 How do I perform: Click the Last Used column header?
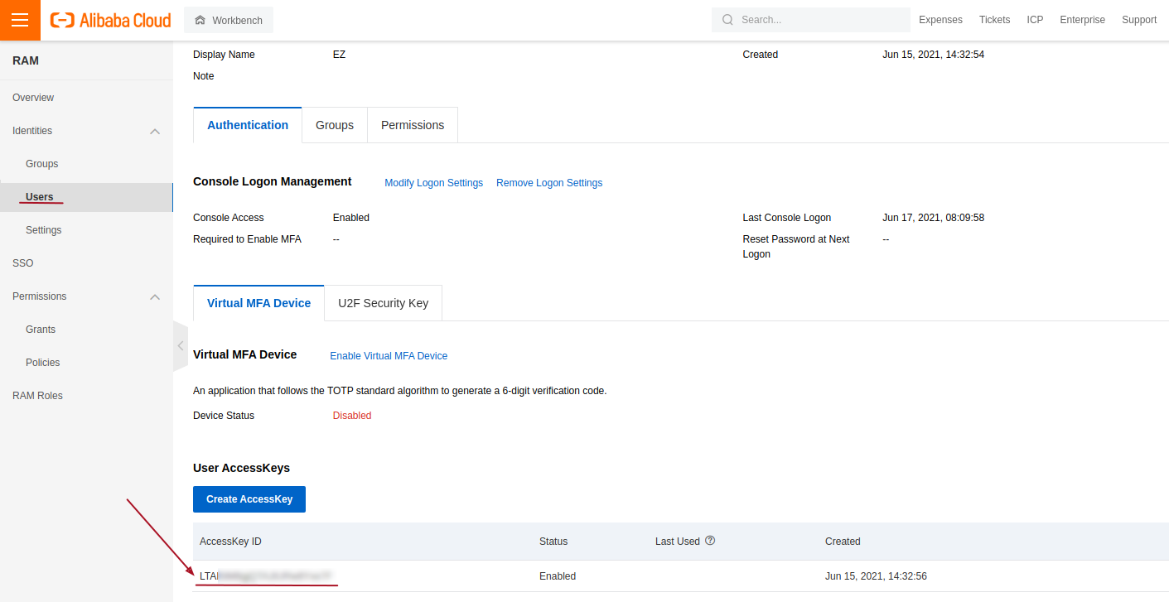(678, 542)
